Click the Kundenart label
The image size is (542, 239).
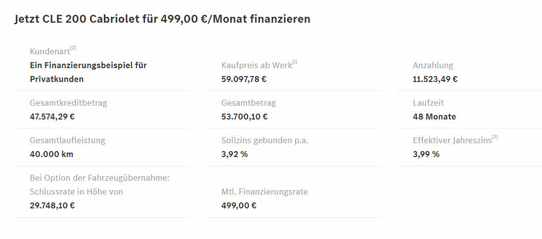50,51
